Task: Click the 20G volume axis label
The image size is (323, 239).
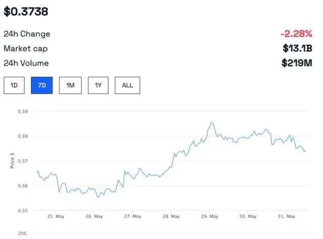Action: point(22,233)
